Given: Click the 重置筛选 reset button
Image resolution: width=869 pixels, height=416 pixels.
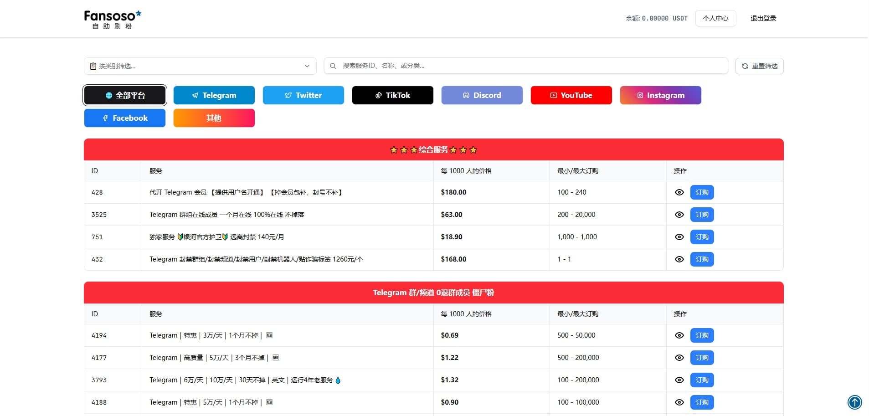Looking at the screenshot, I should [760, 66].
